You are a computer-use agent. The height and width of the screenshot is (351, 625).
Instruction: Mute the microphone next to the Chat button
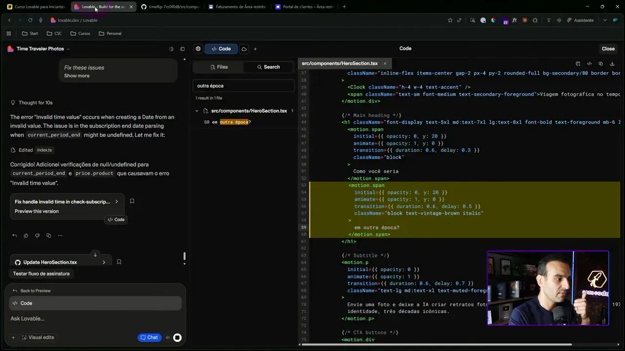click(167, 337)
